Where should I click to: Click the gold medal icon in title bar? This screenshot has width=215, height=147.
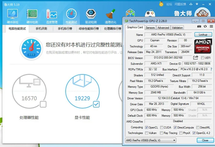pyautogui.click(x=161, y=4)
